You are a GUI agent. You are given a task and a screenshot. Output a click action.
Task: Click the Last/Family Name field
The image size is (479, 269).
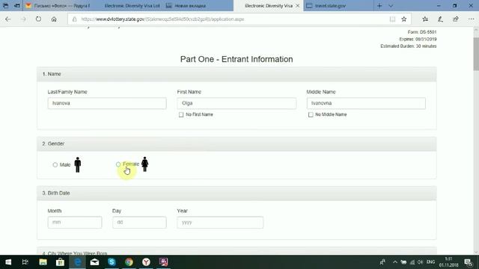(x=107, y=103)
